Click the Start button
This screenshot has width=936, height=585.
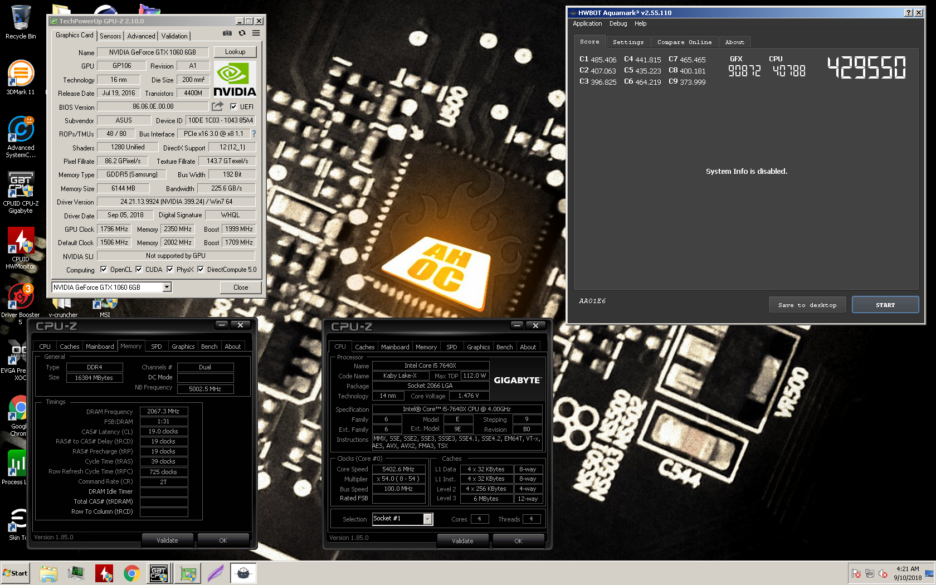coord(15,573)
